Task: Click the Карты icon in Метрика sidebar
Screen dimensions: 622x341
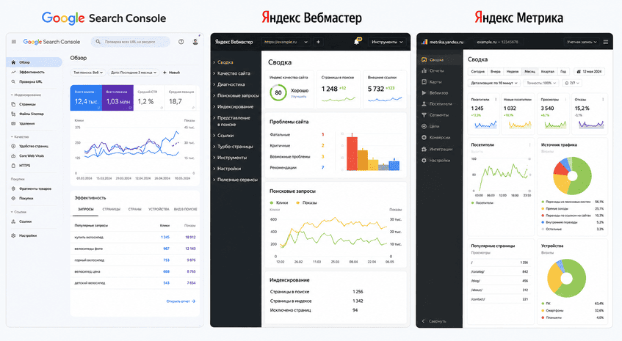Action: (424, 81)
